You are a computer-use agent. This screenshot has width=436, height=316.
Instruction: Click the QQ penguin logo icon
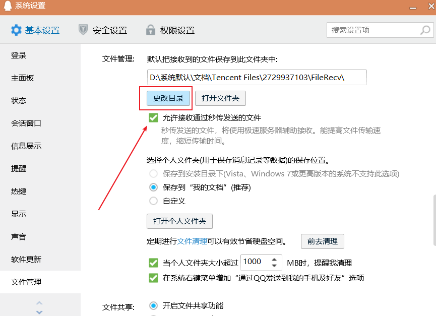tap(8, 6)
